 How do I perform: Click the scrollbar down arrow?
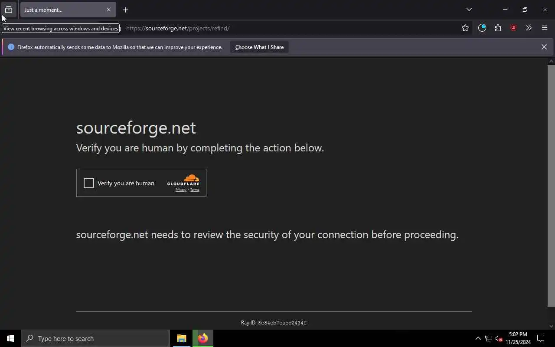551,326
